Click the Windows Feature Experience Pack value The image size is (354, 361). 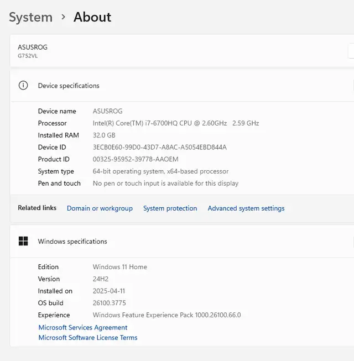coord(166,315)
